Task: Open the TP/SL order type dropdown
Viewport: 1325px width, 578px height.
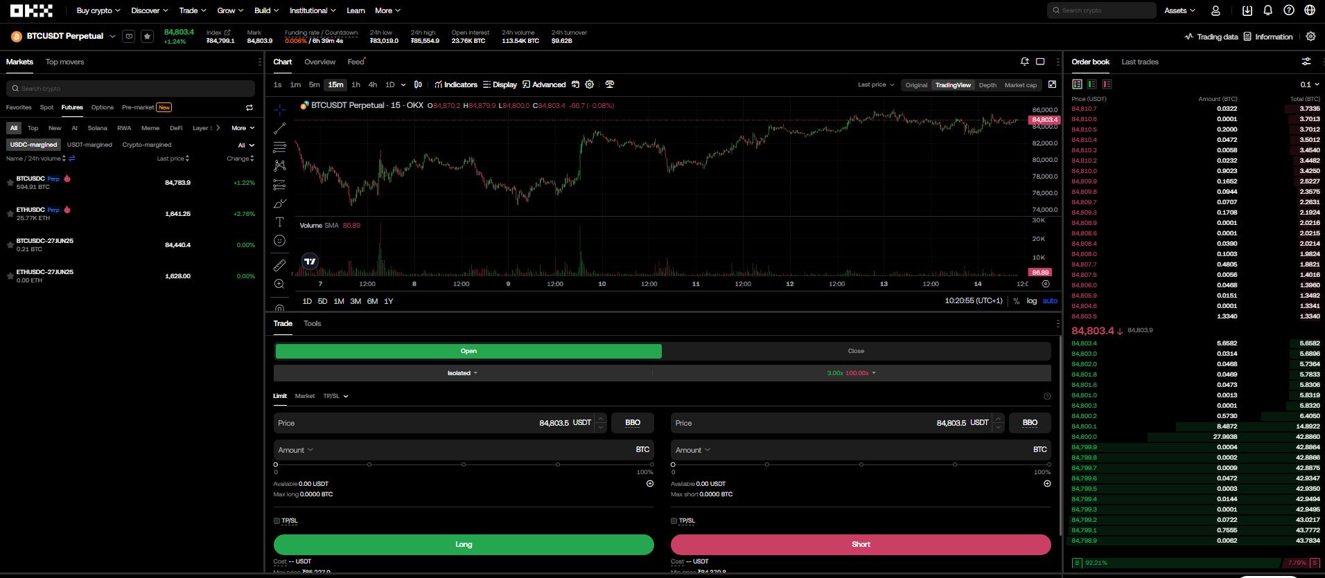Action: click(x=335, y=396)
